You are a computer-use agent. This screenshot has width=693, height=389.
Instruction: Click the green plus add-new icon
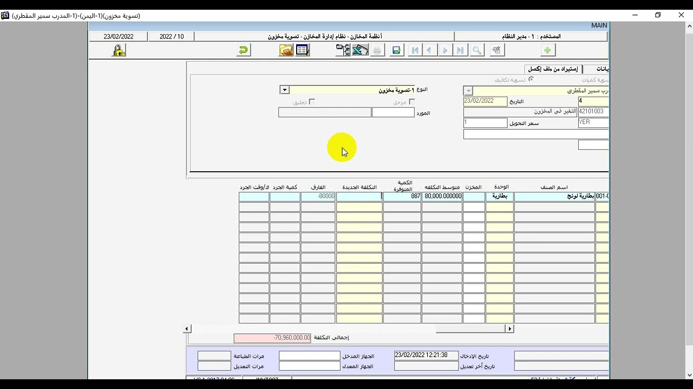click(x=547, y=50)
